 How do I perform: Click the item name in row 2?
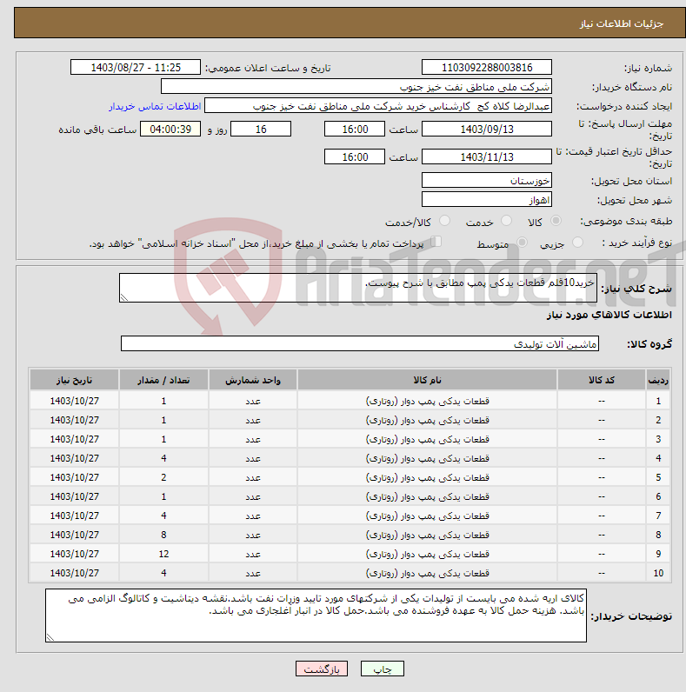pos(427,420)
